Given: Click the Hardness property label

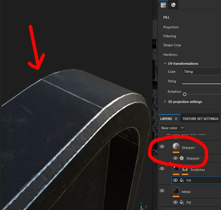Looking at the screenshot, I should pos(170,55).
